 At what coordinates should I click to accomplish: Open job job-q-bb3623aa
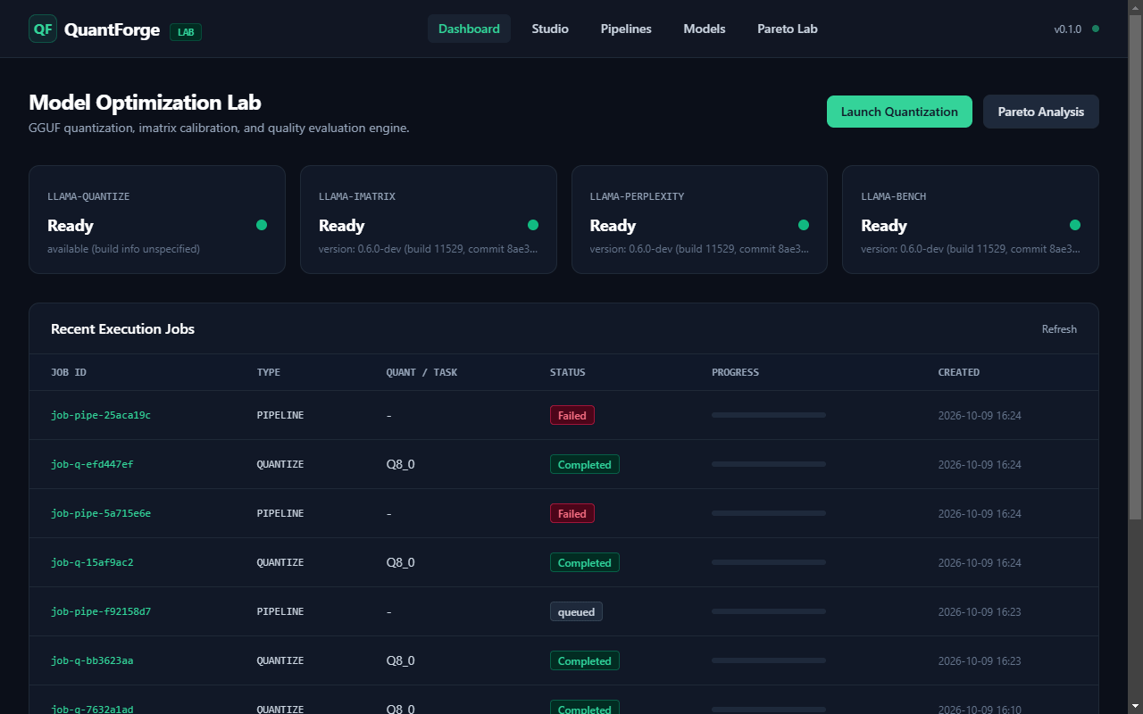coord(92,660)
